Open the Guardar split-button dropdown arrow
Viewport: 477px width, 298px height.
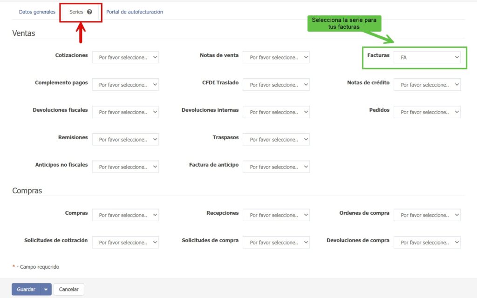click(x=46, y=289)
